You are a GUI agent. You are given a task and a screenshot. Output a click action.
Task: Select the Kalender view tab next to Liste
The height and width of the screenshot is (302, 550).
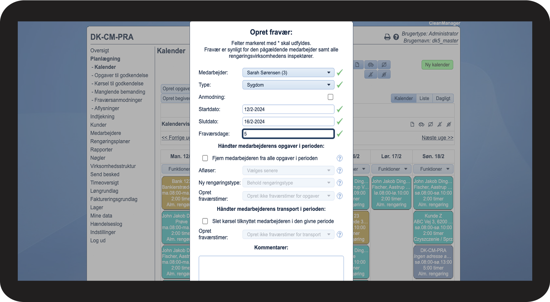[403, 98]
